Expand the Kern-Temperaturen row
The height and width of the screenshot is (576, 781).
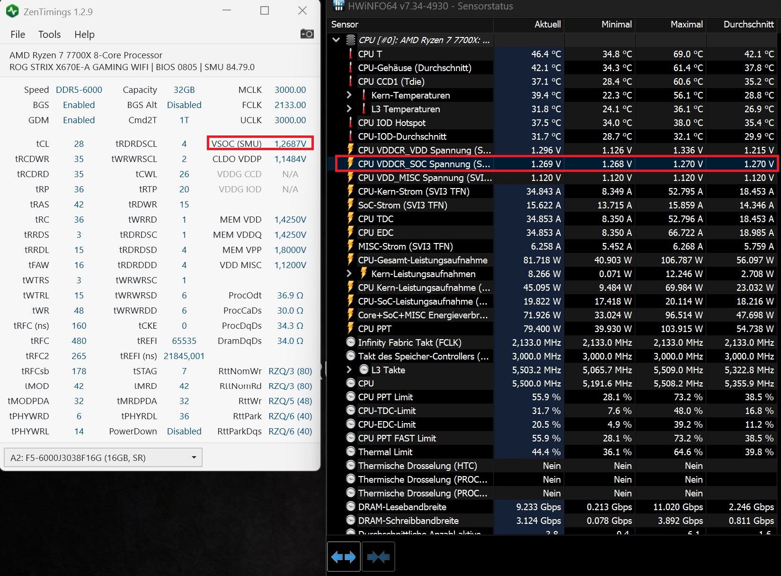tap(349, 95)
